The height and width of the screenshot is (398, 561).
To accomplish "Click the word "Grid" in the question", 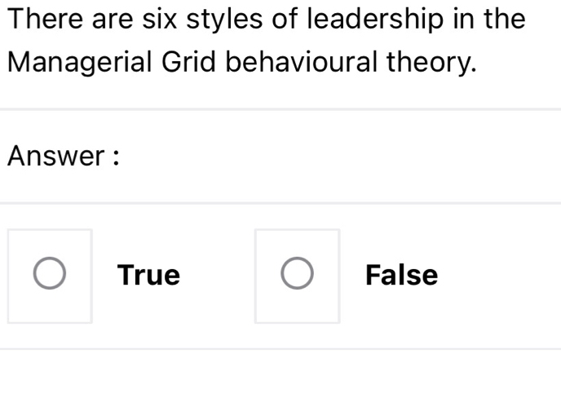I will [x=182, y=61].
